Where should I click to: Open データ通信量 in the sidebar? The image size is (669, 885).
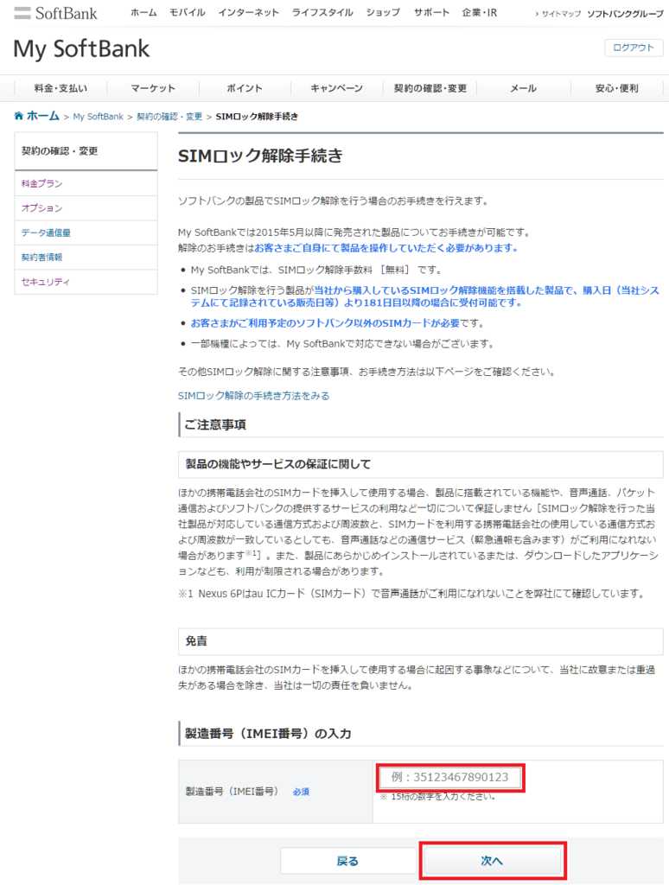coord(86,232)
